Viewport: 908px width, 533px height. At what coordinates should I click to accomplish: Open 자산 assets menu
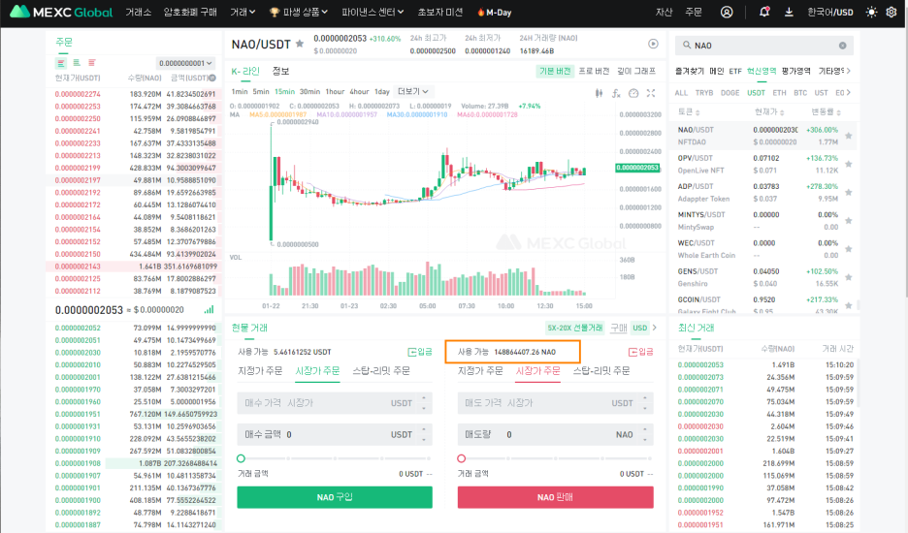[x=664, y=13]
